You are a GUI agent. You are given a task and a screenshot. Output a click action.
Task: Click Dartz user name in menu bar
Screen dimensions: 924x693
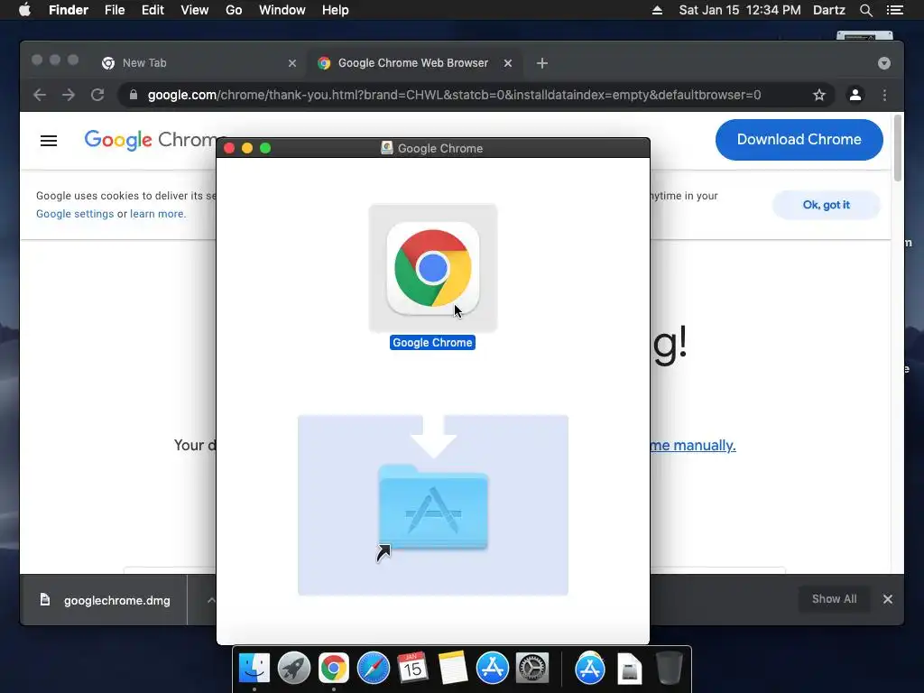828,10
